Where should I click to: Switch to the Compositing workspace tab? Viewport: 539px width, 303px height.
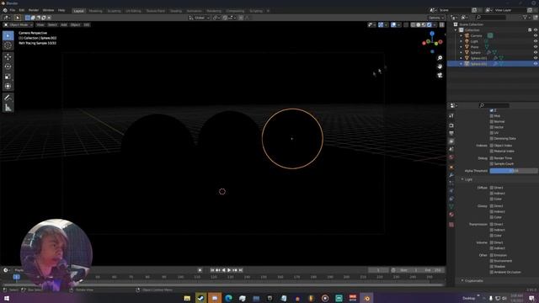236,11
